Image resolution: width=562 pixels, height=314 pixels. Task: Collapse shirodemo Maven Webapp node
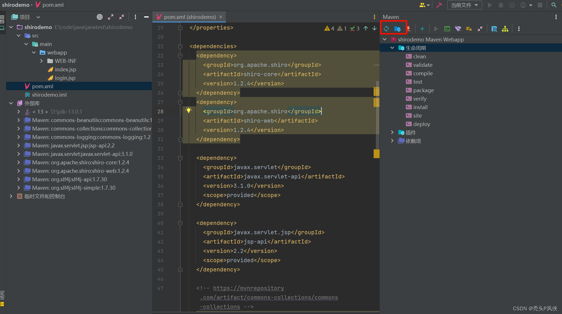click(385, 39)
